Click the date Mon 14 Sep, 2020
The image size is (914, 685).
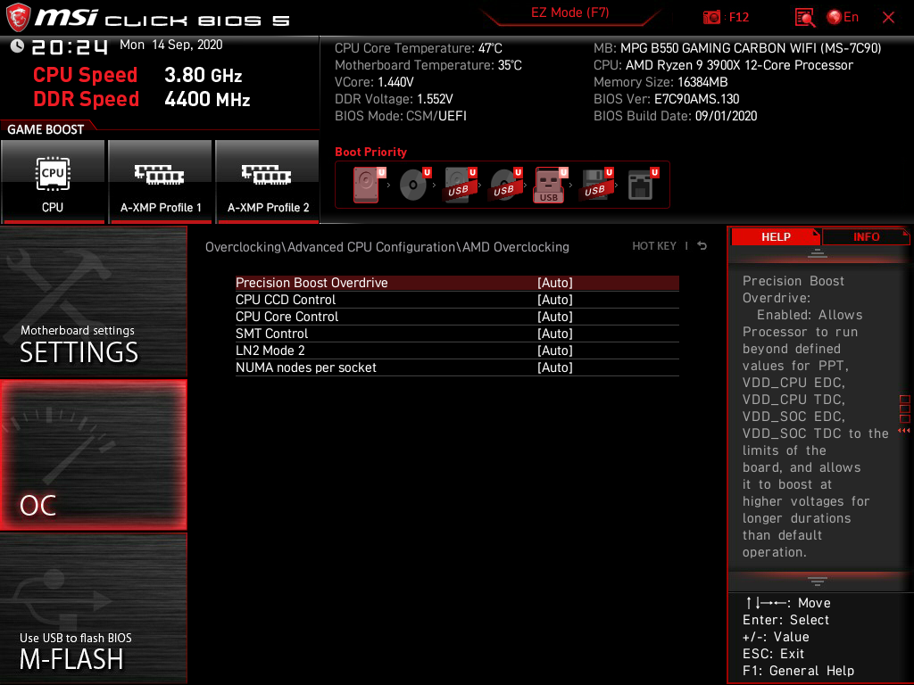point(170,45)
